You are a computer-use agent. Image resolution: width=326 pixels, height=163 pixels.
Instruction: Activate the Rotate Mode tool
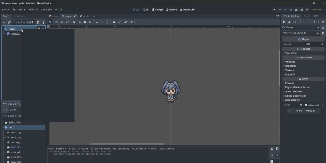[x=62, y=22]
